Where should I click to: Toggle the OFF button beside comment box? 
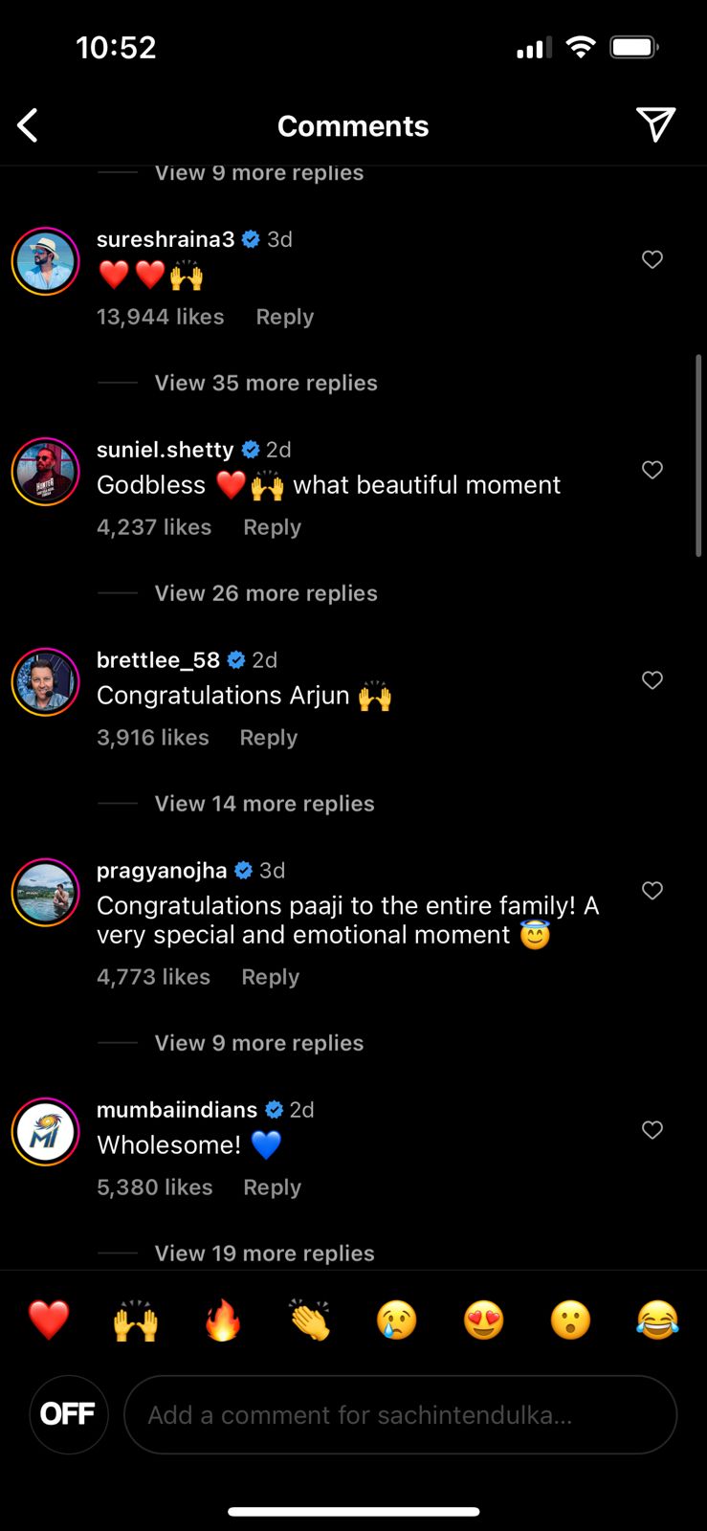point(68,1414)
